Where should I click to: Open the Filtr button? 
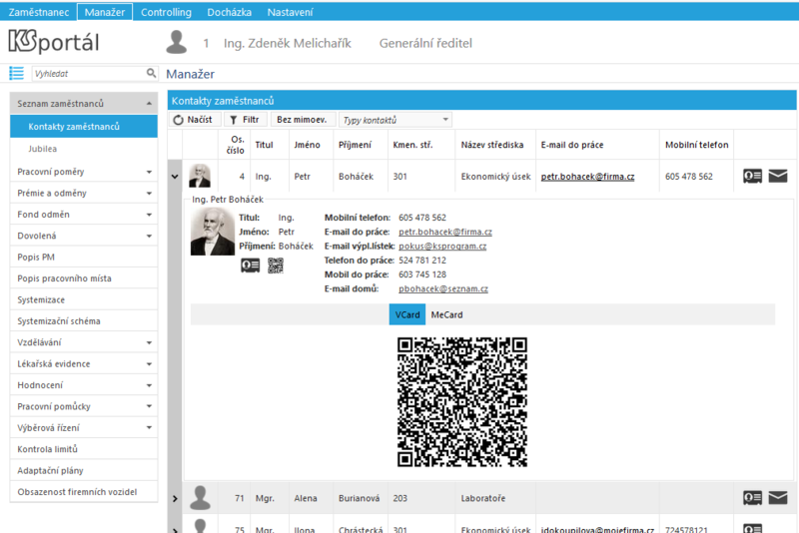(x=245, y=120)
